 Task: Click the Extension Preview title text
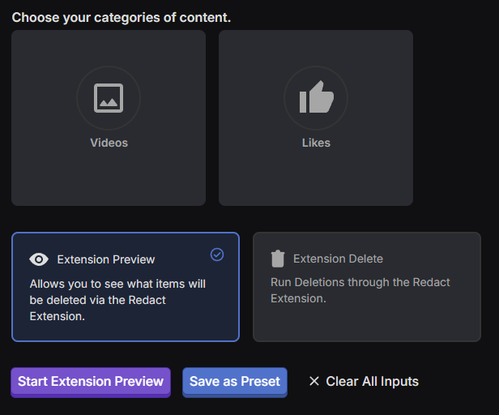[x=106, y=259]
